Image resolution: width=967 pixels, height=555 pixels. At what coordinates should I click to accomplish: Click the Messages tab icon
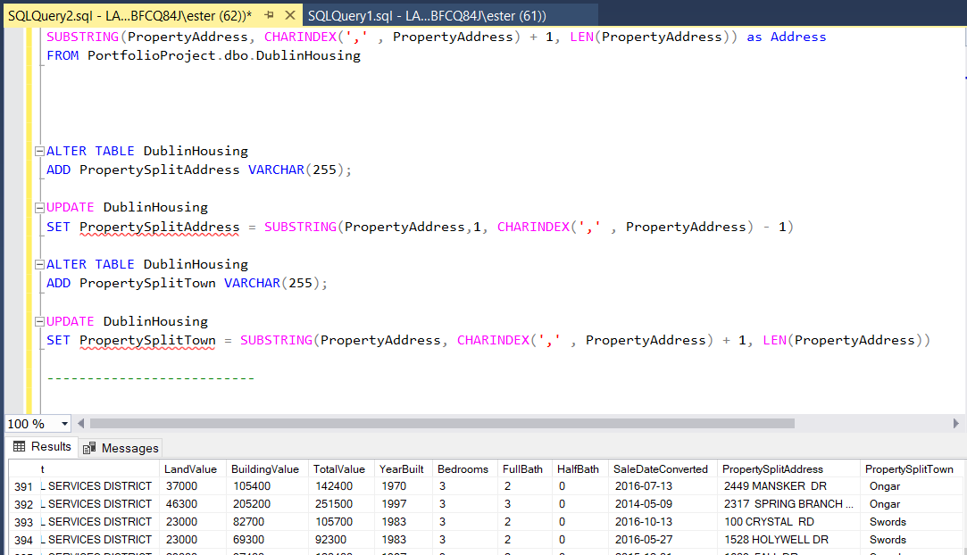(89, 448)
